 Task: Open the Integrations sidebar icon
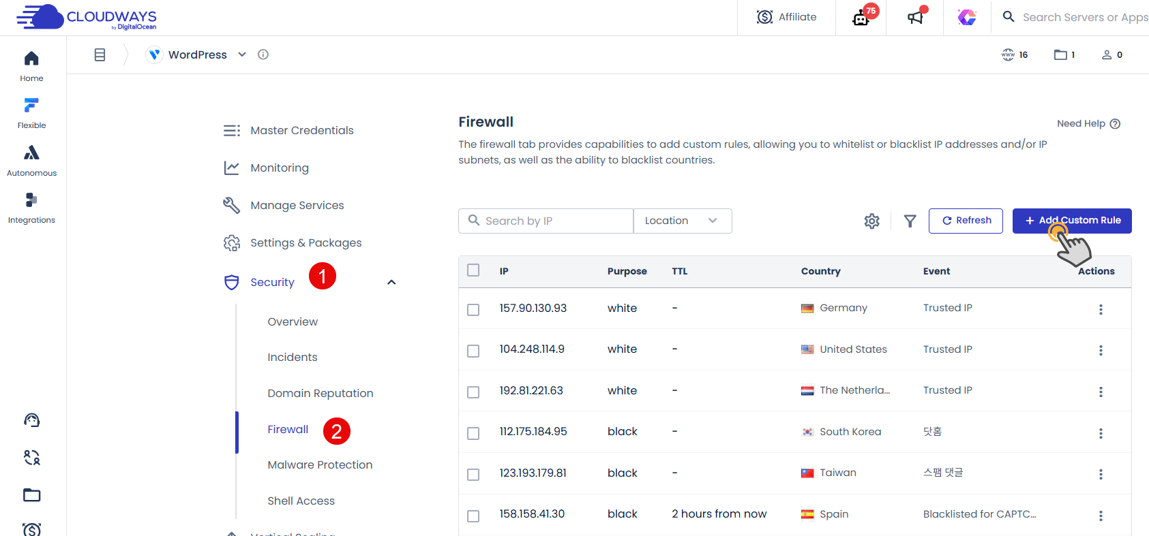31,200
